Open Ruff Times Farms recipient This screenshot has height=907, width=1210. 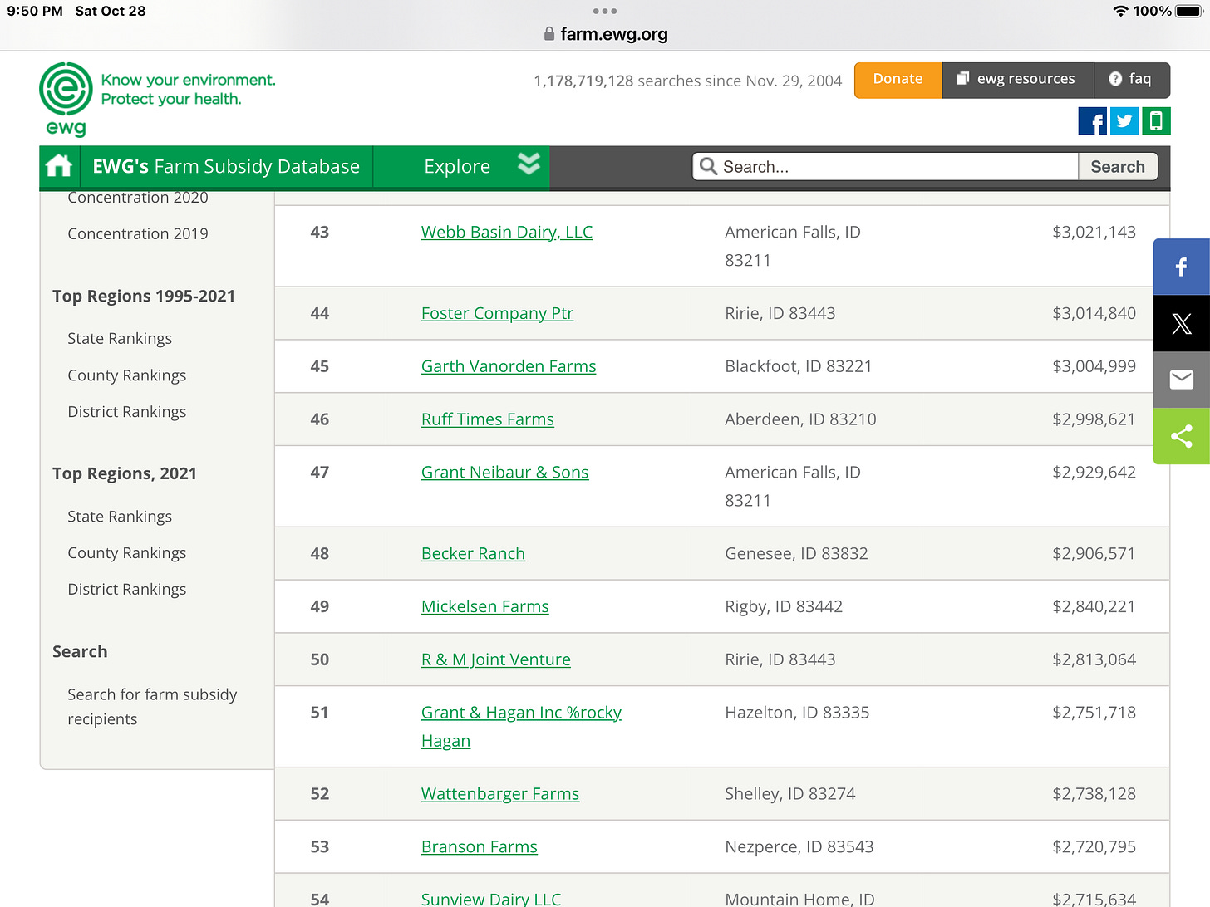488,419
